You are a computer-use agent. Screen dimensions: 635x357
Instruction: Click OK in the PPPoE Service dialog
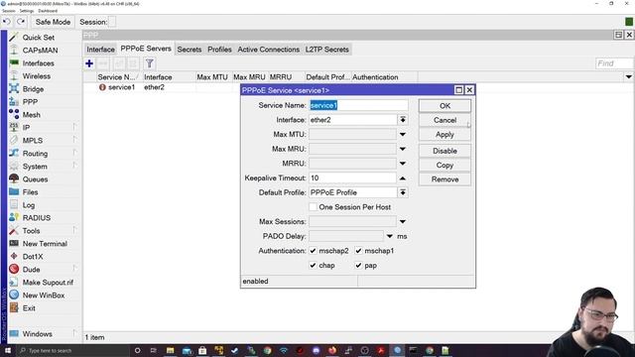(444, 106)
